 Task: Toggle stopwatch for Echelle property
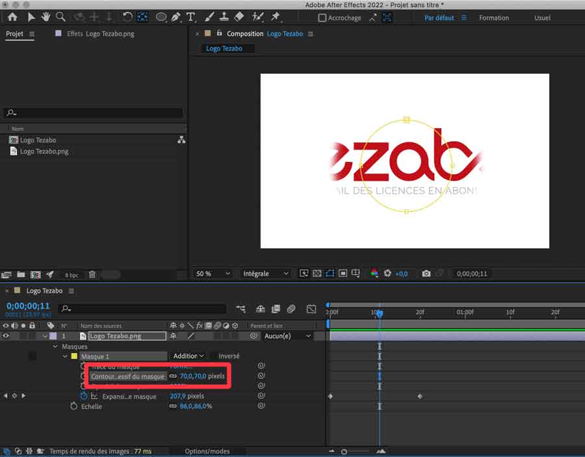pyautogui.click(x=73, y=406)
